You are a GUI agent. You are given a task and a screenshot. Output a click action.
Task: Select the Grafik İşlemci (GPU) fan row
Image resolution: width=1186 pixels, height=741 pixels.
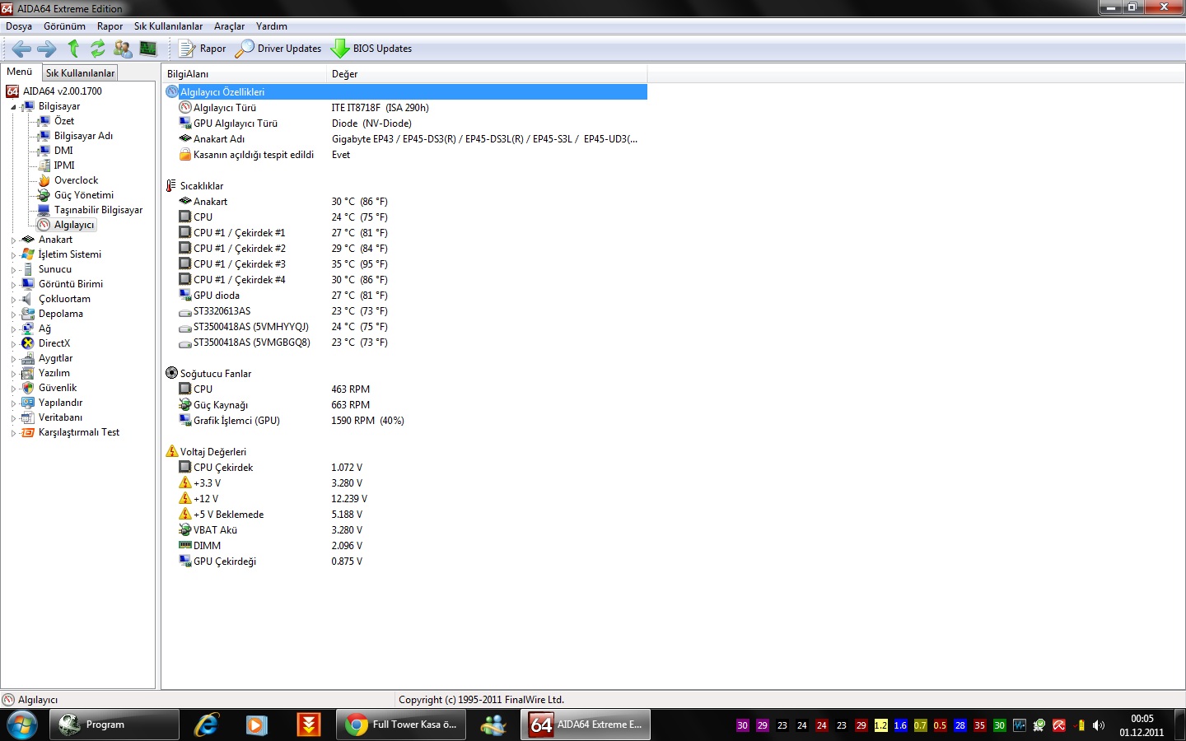click(x=405, y=421)
